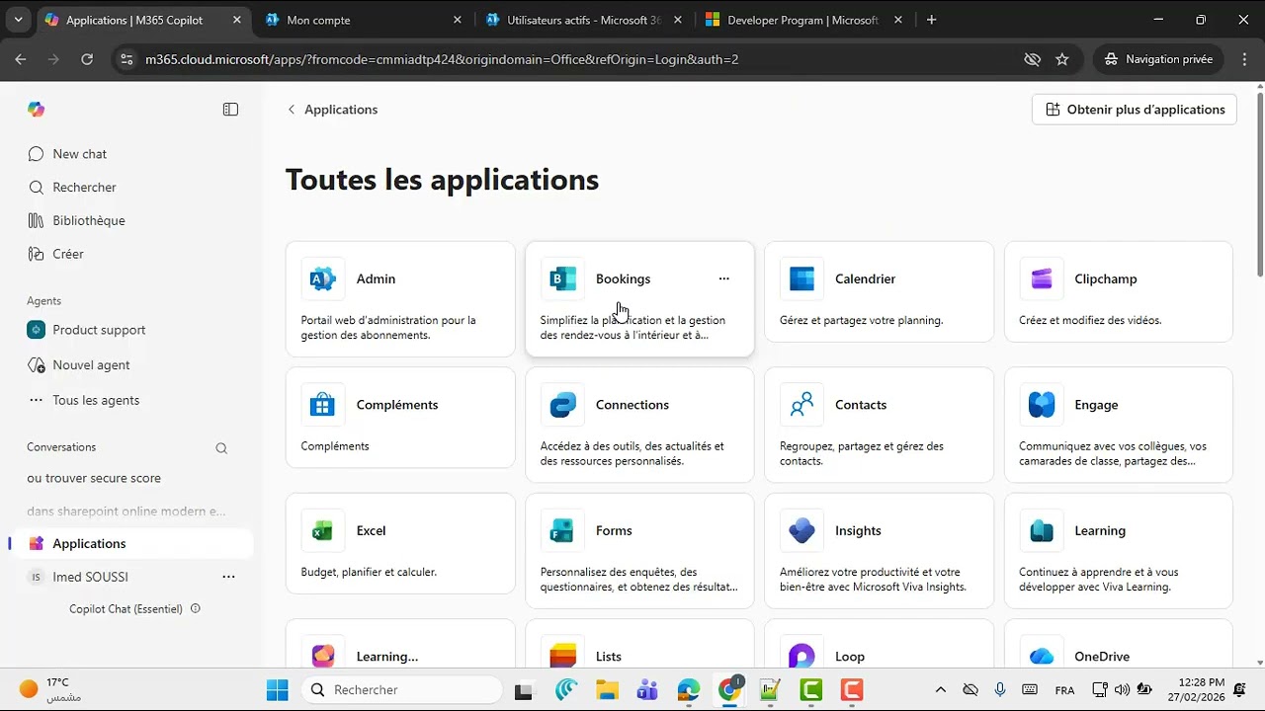Click the M365 Copilot logo
The image size is (1265, 711).
pyautogui.click(x=37, y=110)
